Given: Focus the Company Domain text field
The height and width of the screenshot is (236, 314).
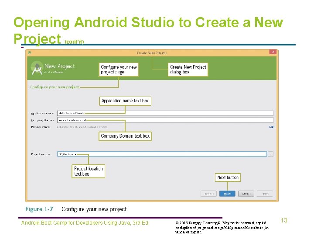Looking at the screenshot, I should point(165,120).
